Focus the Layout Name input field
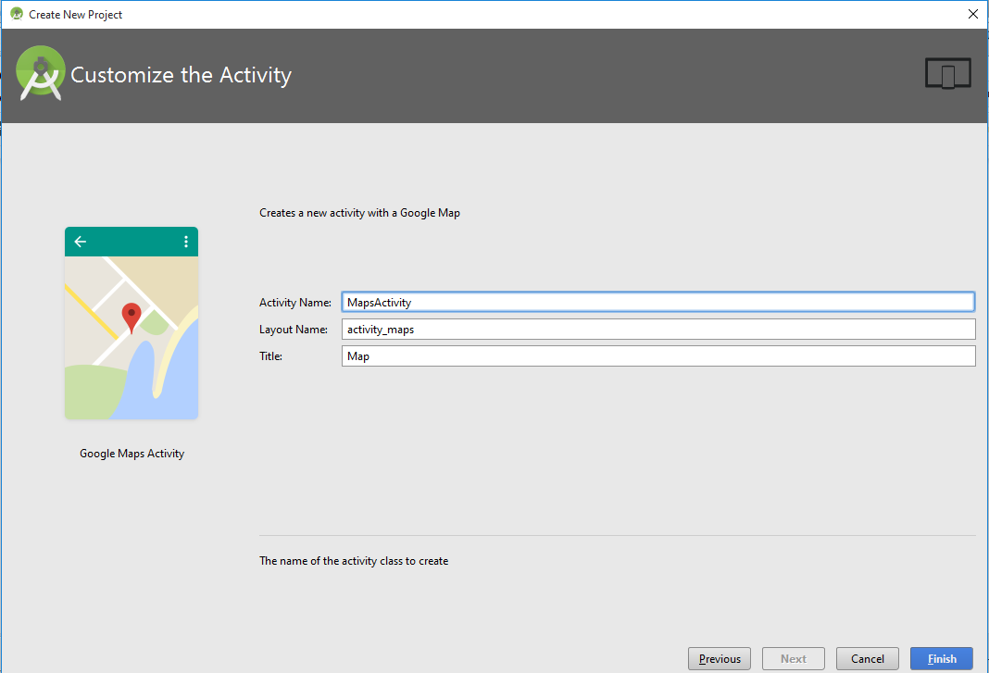The height and width of the screenshot is (673, 989). point(657,330)
